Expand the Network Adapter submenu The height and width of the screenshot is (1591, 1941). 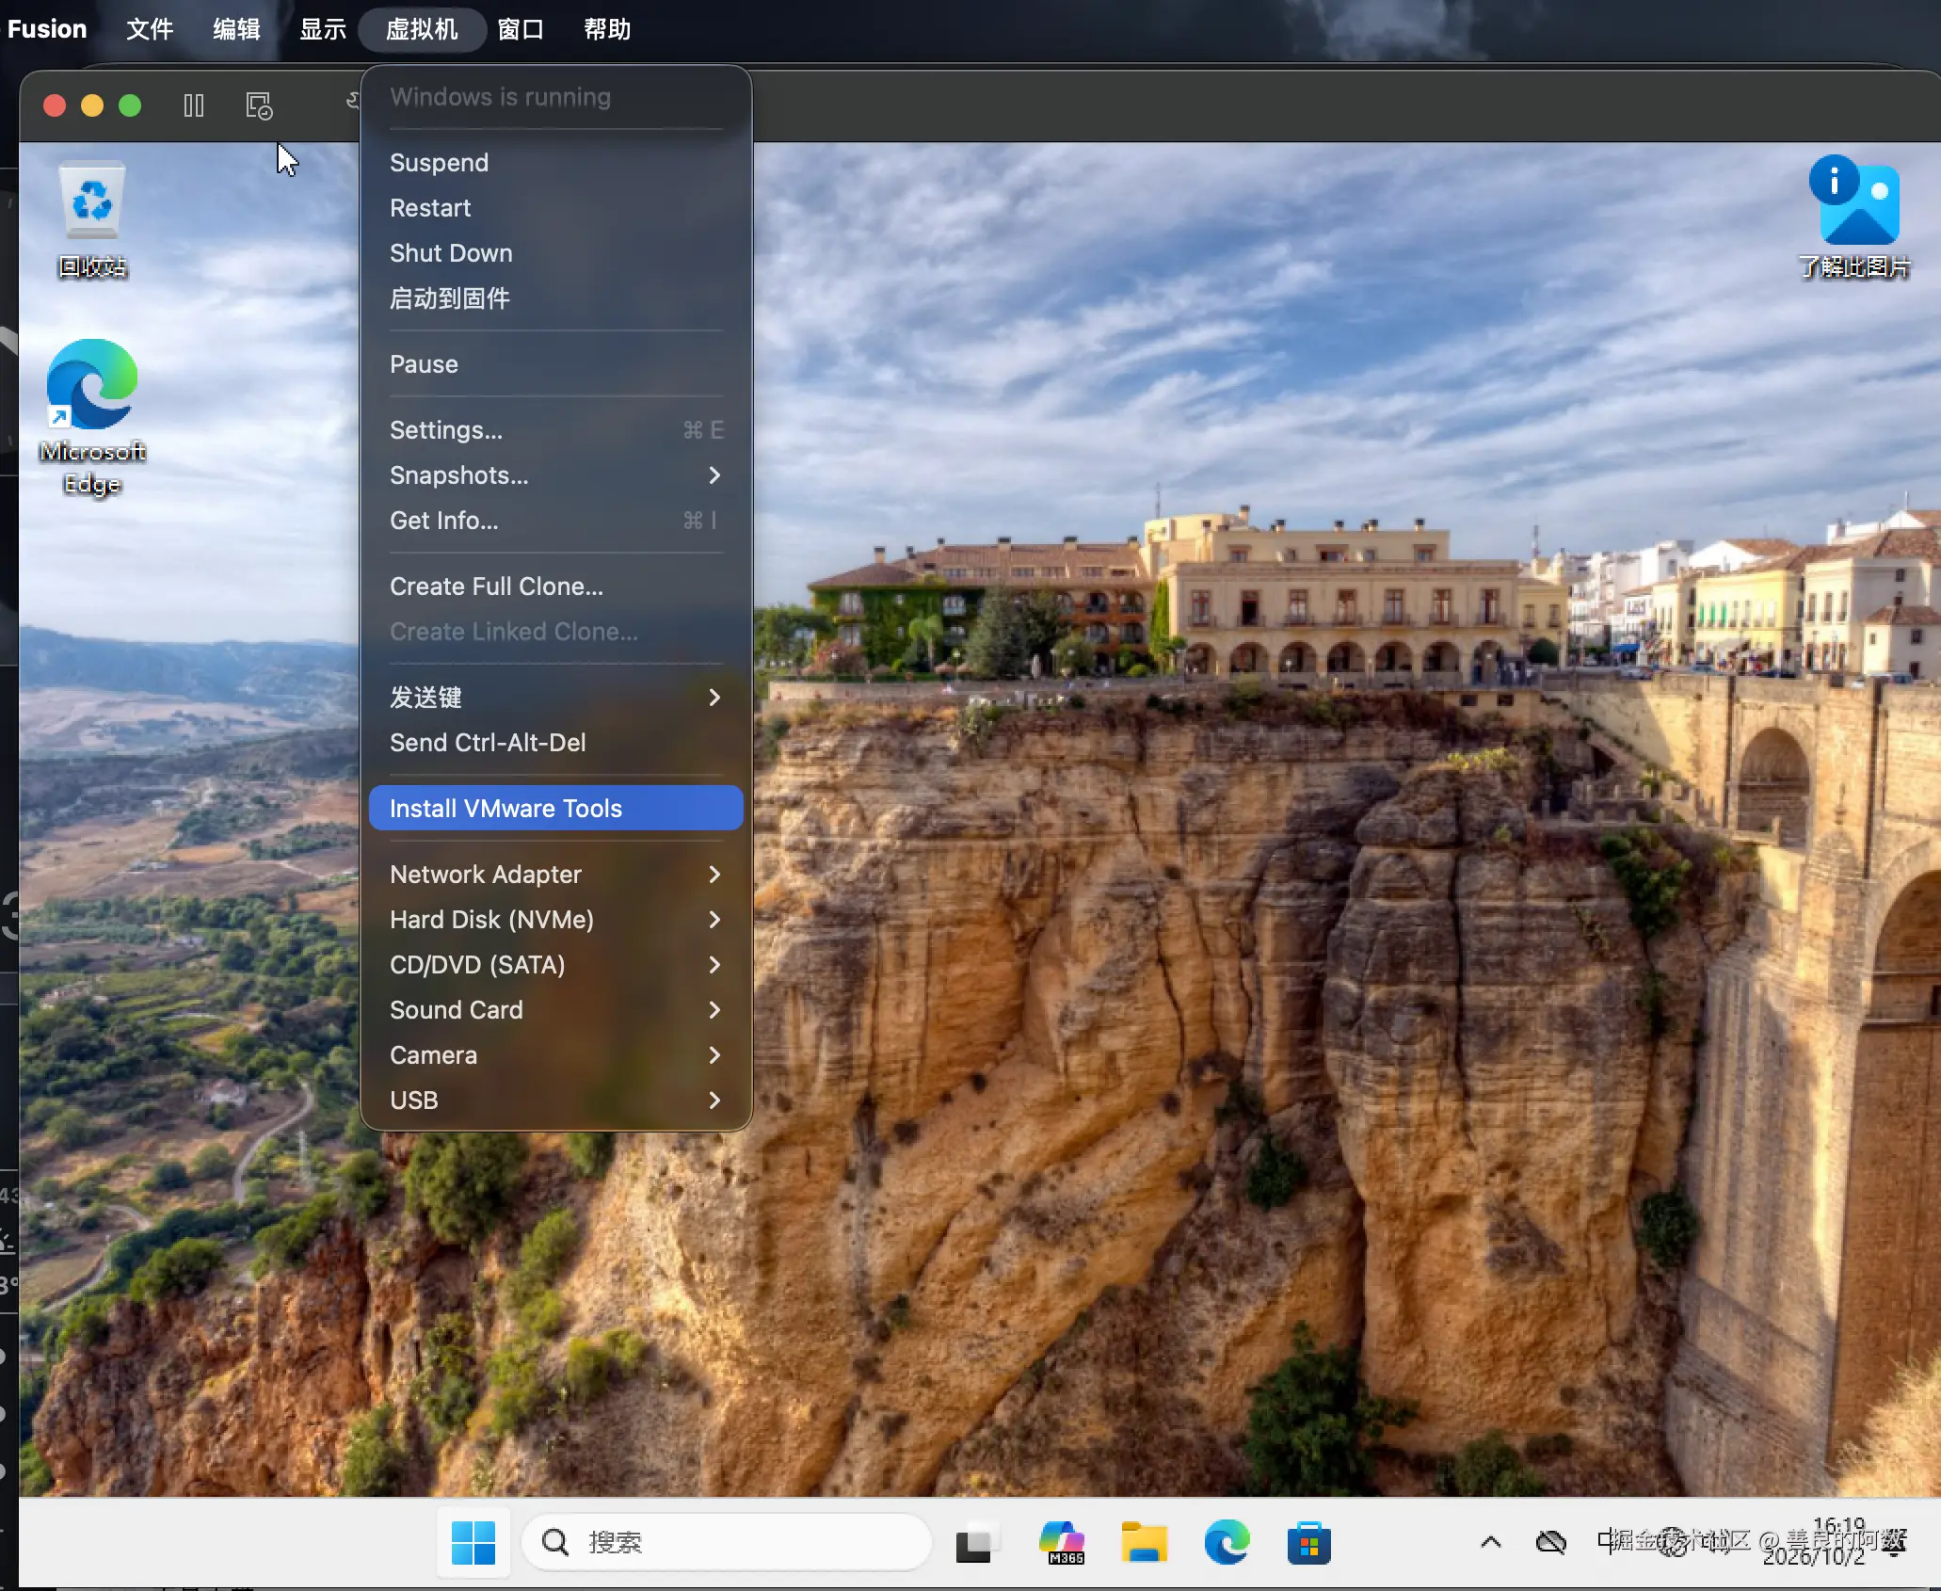[x=555, y=875]
